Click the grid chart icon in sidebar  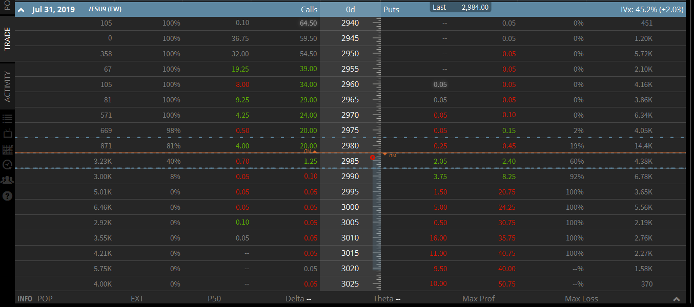coord(7,149)
